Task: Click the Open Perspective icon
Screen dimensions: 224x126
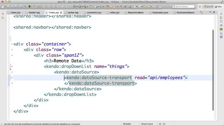Action: coord(200,7)
